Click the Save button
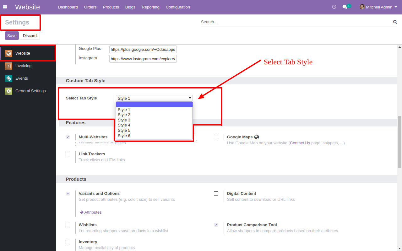This screenshot has height=251, width=402. (x=12, y=36)
